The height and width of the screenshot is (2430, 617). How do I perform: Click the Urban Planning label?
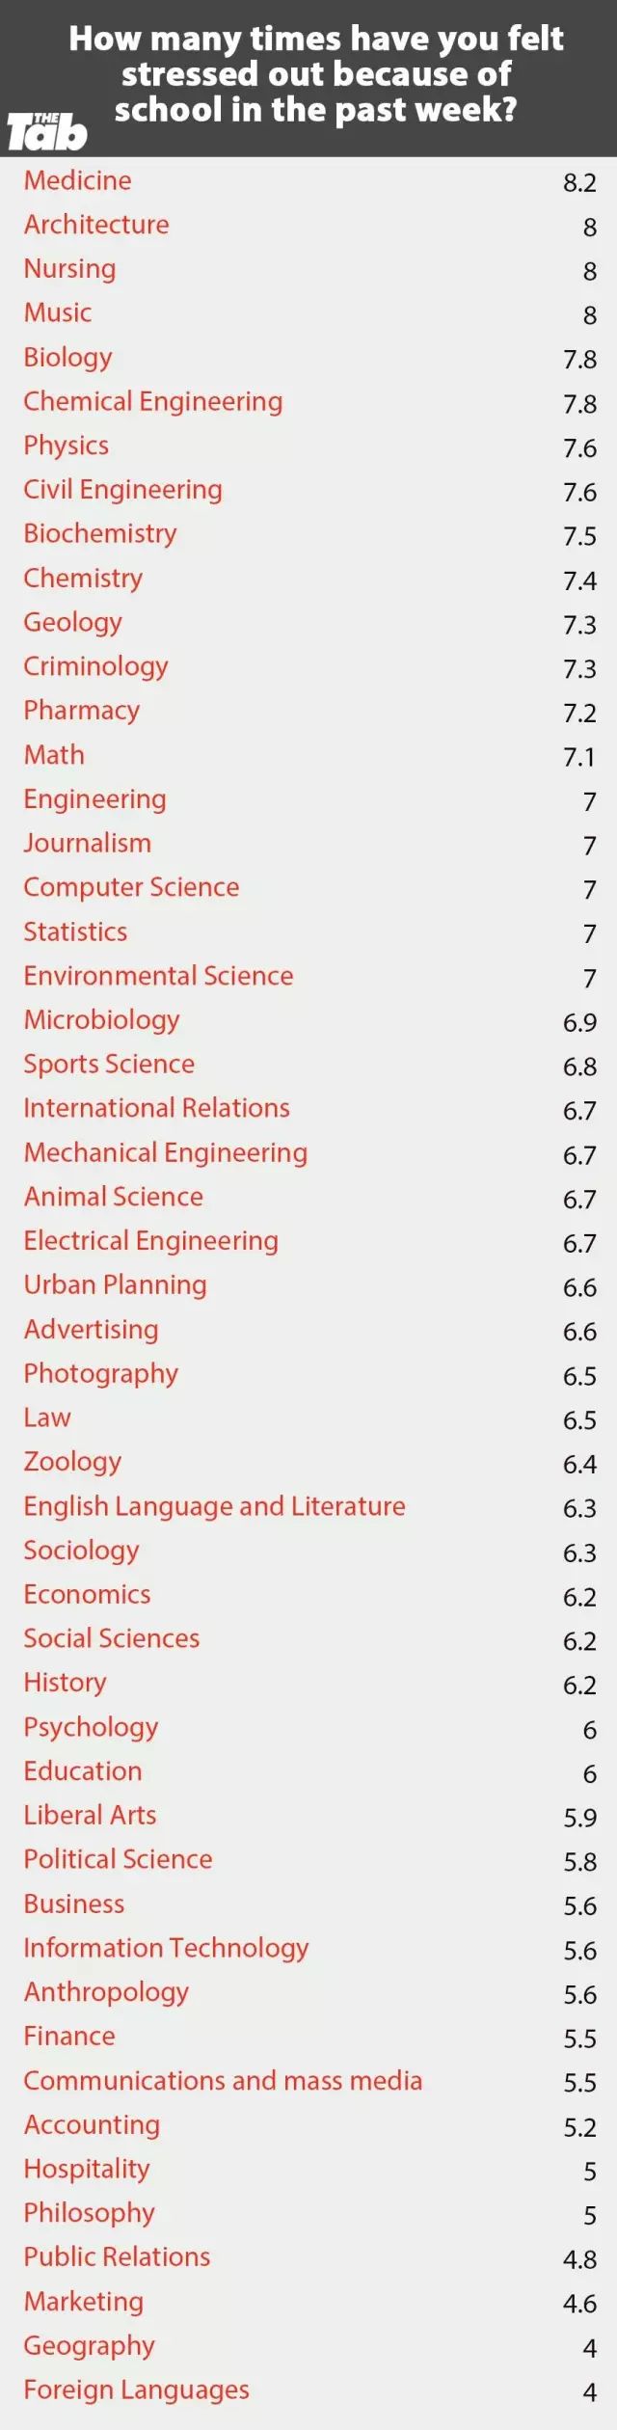pos(115,1284)
